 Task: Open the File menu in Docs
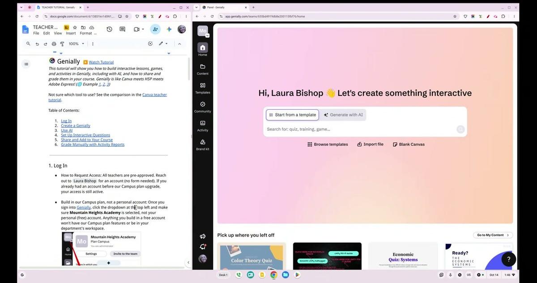[x=36, y=33]
